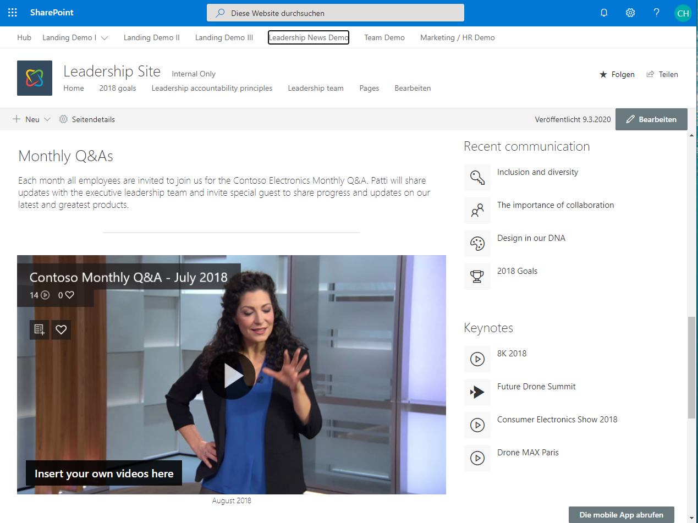Screen dimensions: 698x523
Task: Click the Die mobile App abrufen button
Action: [x=622, y=515]
